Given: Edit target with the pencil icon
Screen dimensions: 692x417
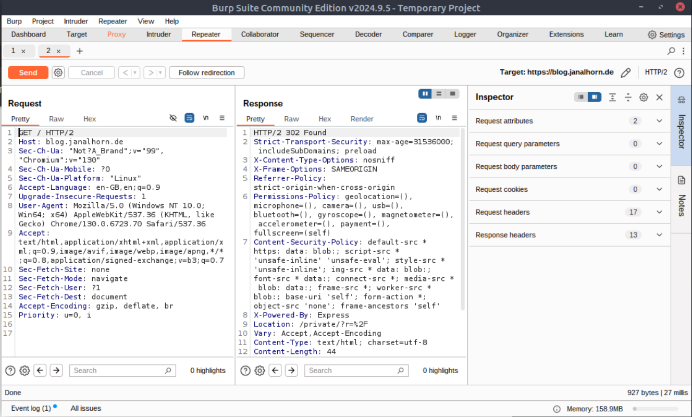Looking at the screenshot, I should click(x=626, y=73).
